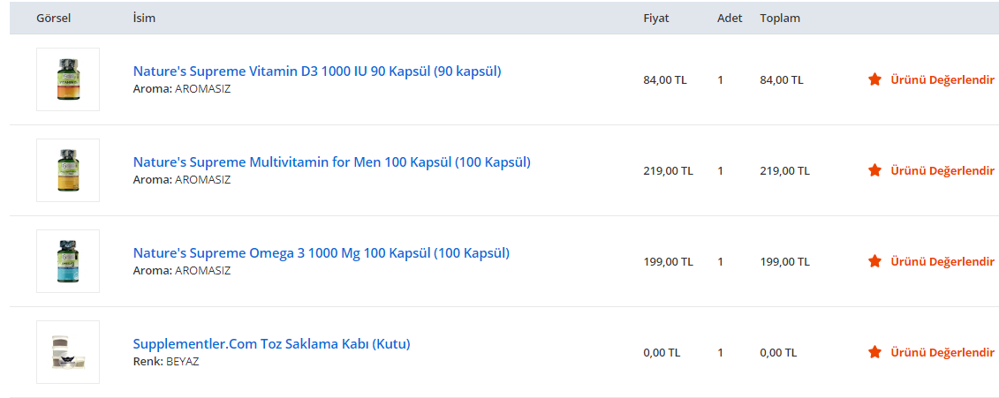Viewport: 999px width, 398px height.
Task: Click the İsim column header
Action: [144, 18]
